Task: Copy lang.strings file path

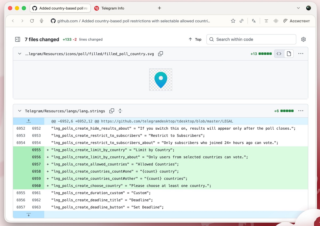Action: click(x=112, y=111)
